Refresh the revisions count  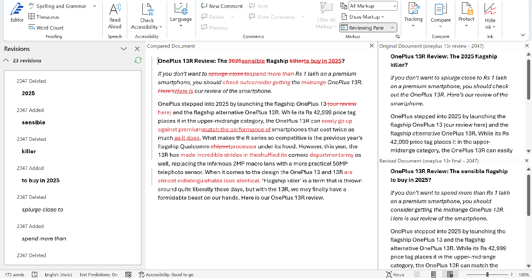pyautogui.click(x=138, y=60)
